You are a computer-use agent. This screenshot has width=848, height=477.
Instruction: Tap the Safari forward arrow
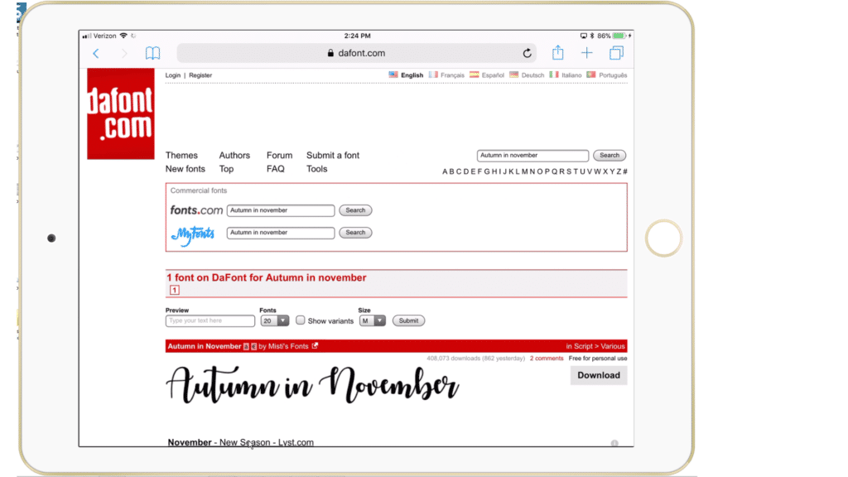(124, 53)
